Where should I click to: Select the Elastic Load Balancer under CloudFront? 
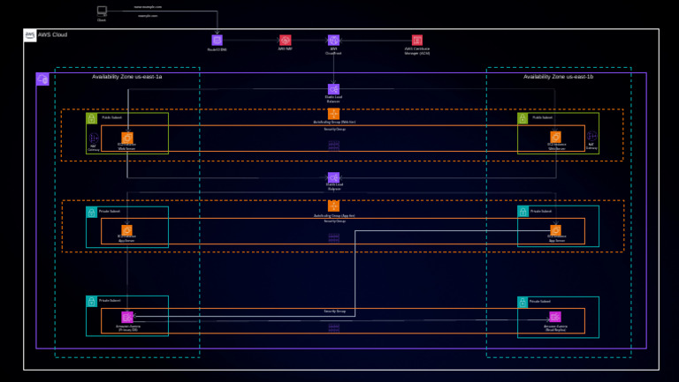pyautogui.click(x=333, y=89)
